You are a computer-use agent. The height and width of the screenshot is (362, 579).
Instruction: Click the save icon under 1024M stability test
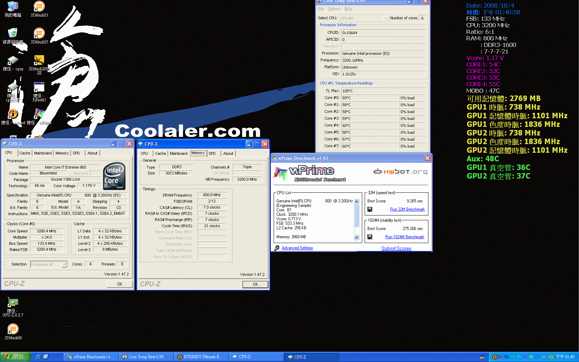(x=370, y=237)
